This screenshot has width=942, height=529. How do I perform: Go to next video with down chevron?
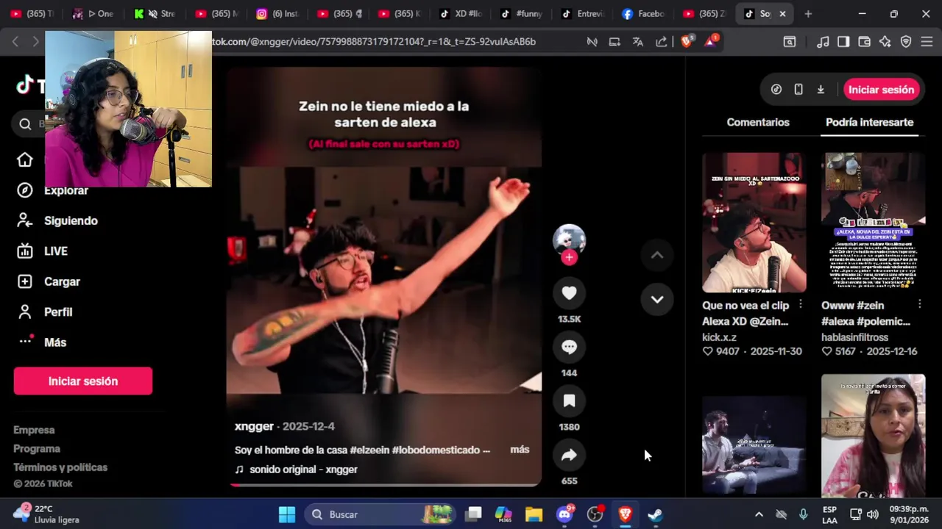pos(657,299)
